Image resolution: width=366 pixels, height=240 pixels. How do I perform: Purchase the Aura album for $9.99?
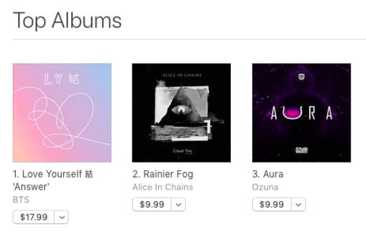(272, 204)
